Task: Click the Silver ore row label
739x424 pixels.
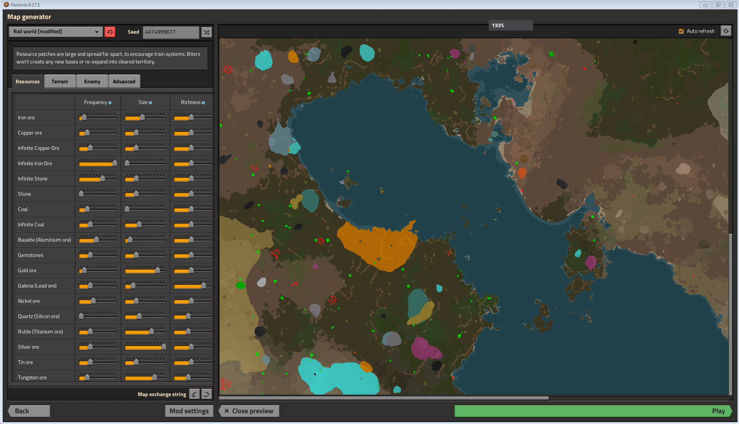Action: click(28, 347)
